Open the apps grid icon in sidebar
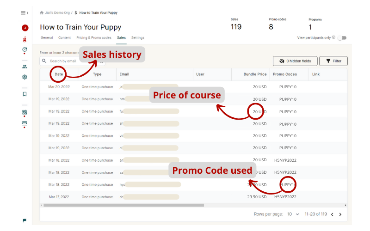Viewport: 370px width, 231px height. pos(25,112)
